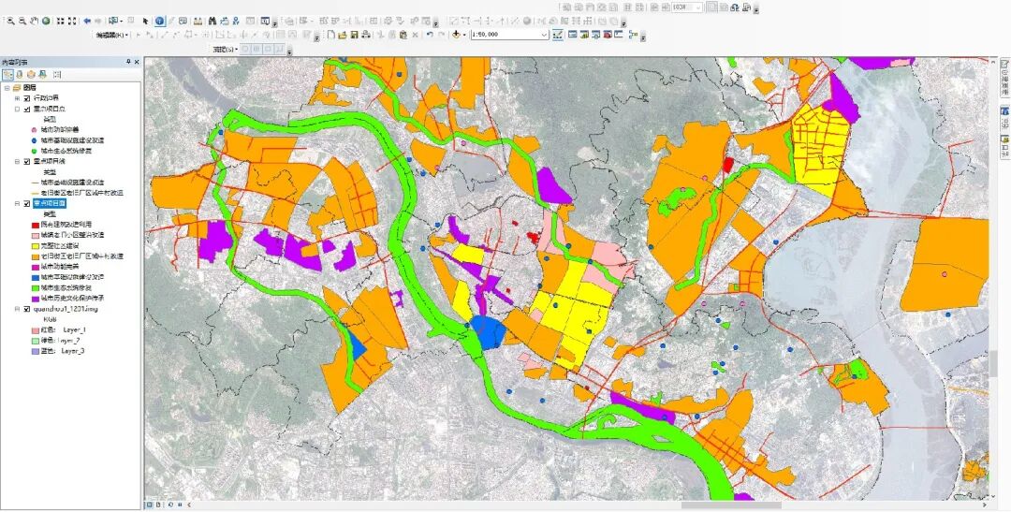Go back to previous extent arrow

(x=87, y=20)
